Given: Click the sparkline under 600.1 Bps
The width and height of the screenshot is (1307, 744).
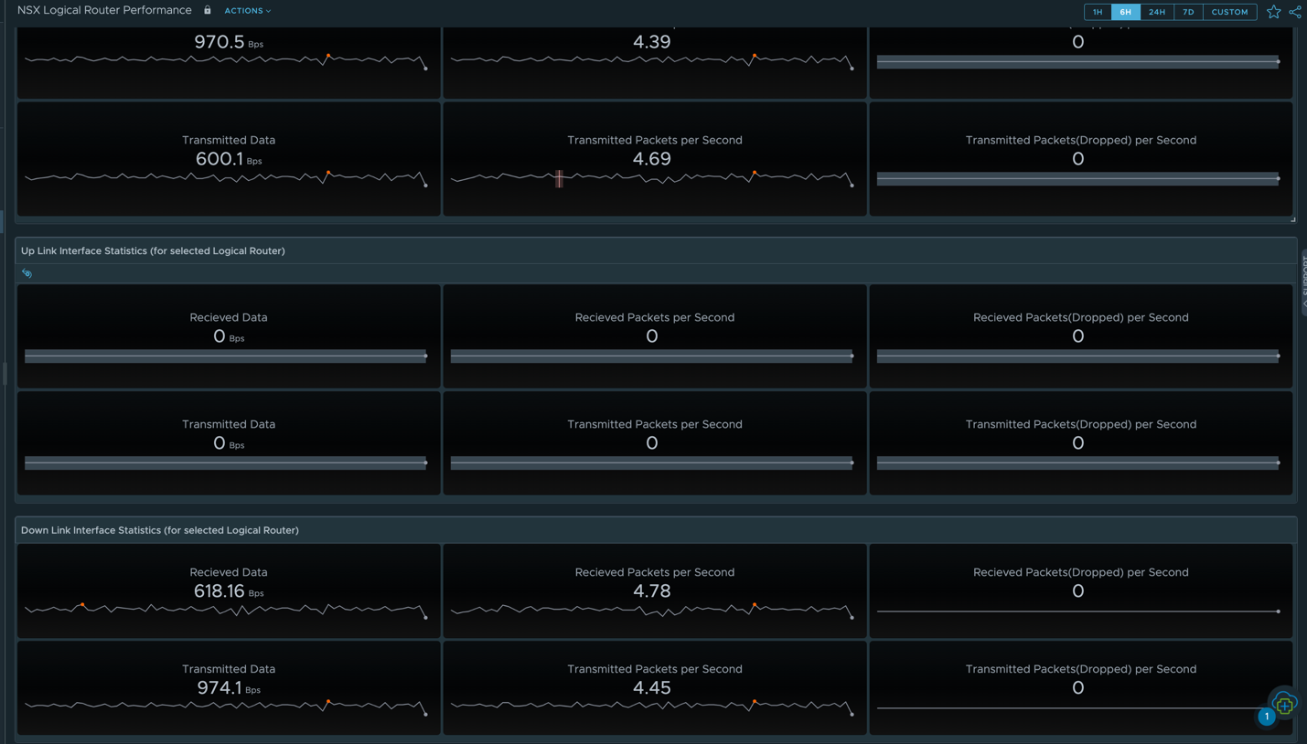Looking at the screenshot, I should coord(226,178).
